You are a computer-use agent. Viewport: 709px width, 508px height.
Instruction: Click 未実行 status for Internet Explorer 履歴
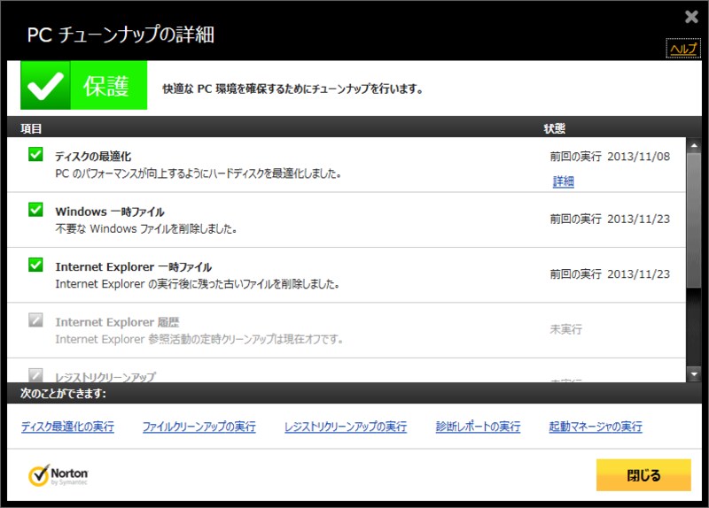[x=566, y=329]
